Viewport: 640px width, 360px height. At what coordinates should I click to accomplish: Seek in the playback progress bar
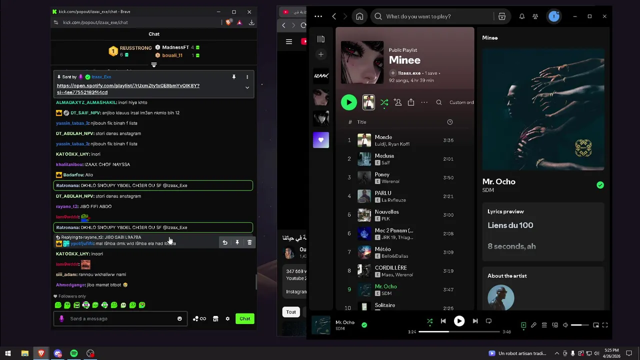pyautogui.click(x=459, y=331)
